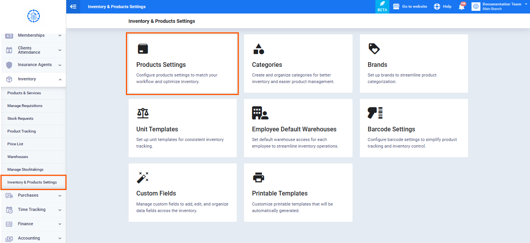The width and height of the screenshot is (530, 243).
Task: Collapse the Inventory chevron
Action: coord(60,79)
